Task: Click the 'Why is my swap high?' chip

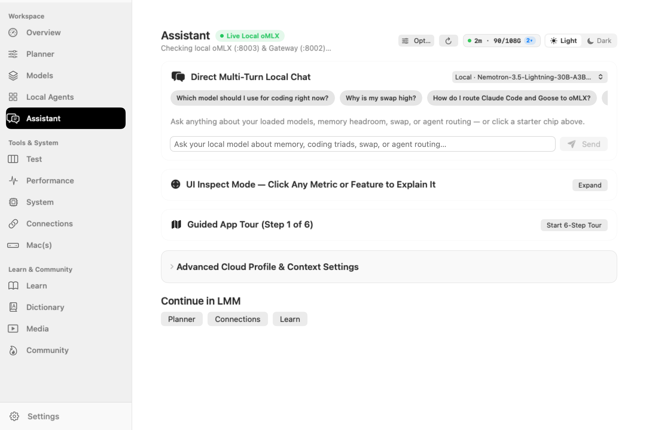Action: [381, 98]
